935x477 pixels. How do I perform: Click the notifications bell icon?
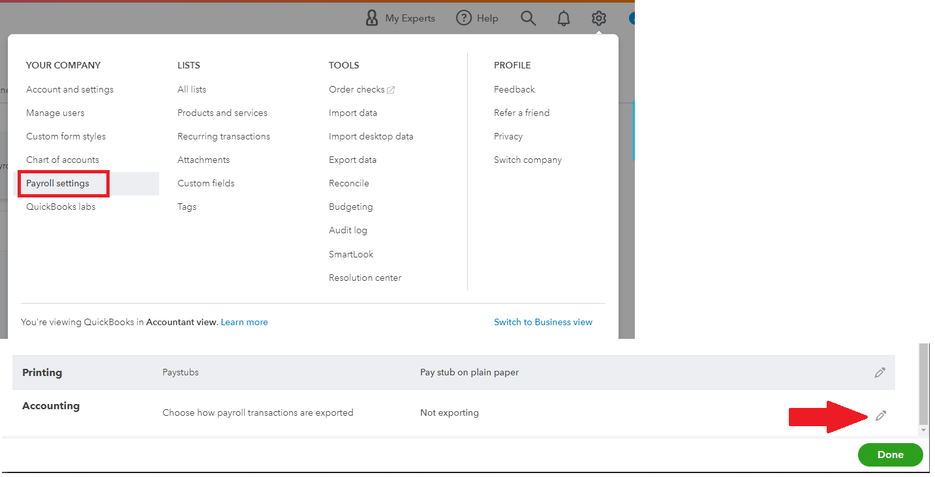point(563,18)
